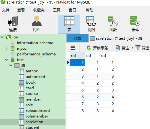Select the cid cell in row rid 5

(x=107, y=90)
